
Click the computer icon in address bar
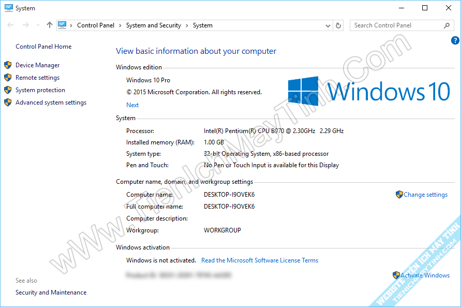point(62,25)
